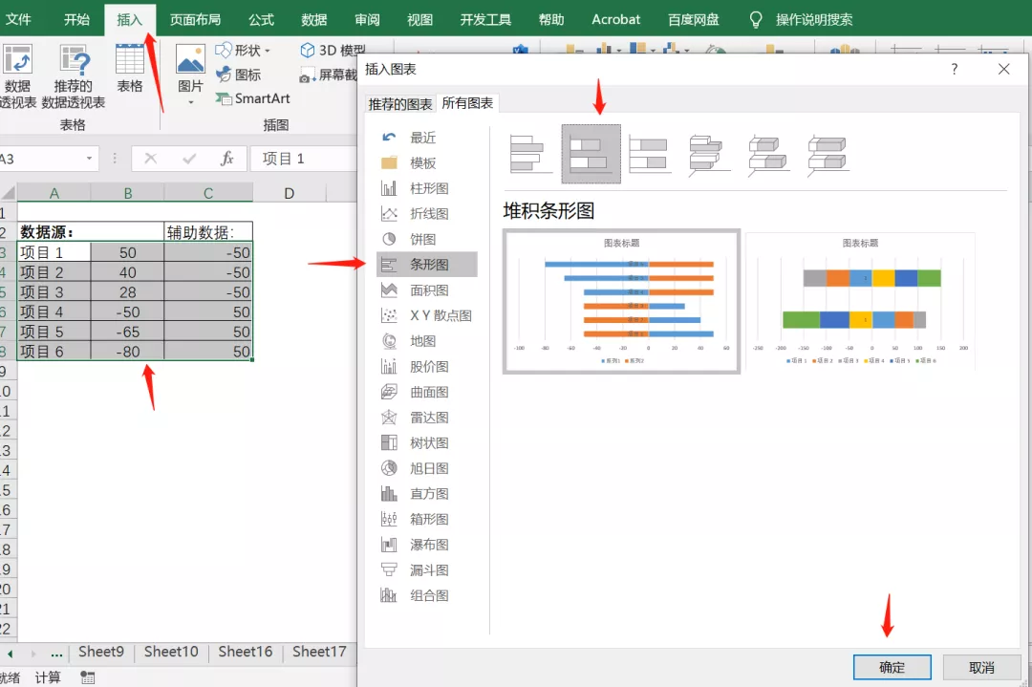The height and width of the screenshot is (687, 1032).
Task: Select the 饼图 chart category
Action: coord(425,239)
